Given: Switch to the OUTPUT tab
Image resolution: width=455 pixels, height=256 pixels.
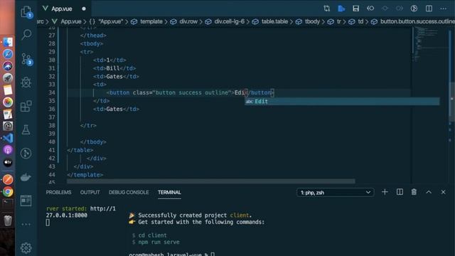Looking at the screenshot, I should point(90,192).
